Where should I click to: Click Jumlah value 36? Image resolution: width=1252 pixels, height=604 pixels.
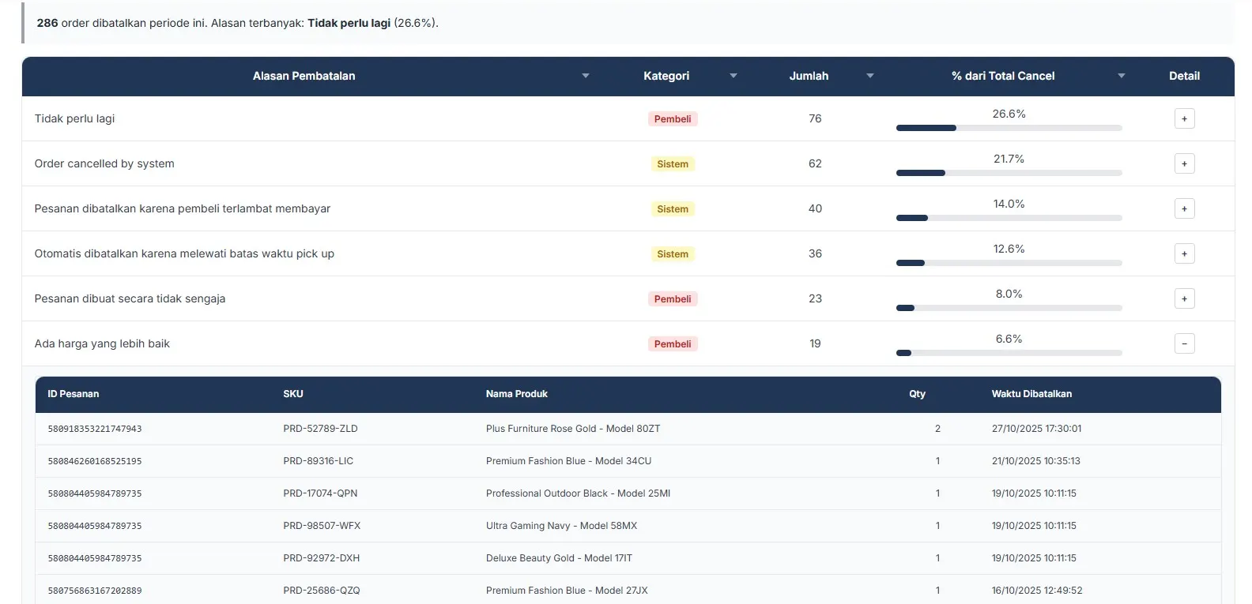(815, 253)
